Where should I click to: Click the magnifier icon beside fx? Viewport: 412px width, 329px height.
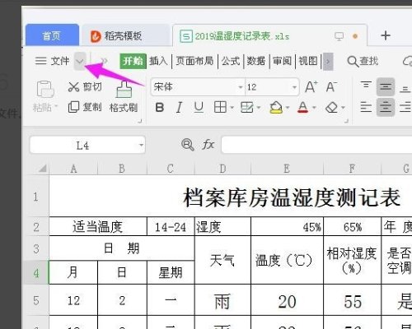(188, 145)
